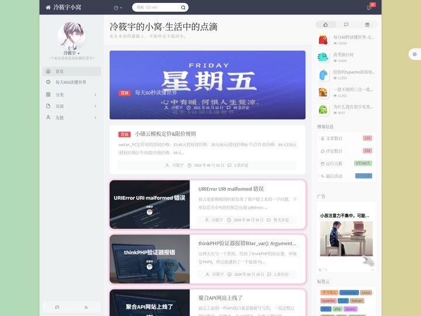Image resolution: width=421 pixels, height=316 pixels.
Task: Click 2条评论 under thinkPHP post
Action: 281,274
